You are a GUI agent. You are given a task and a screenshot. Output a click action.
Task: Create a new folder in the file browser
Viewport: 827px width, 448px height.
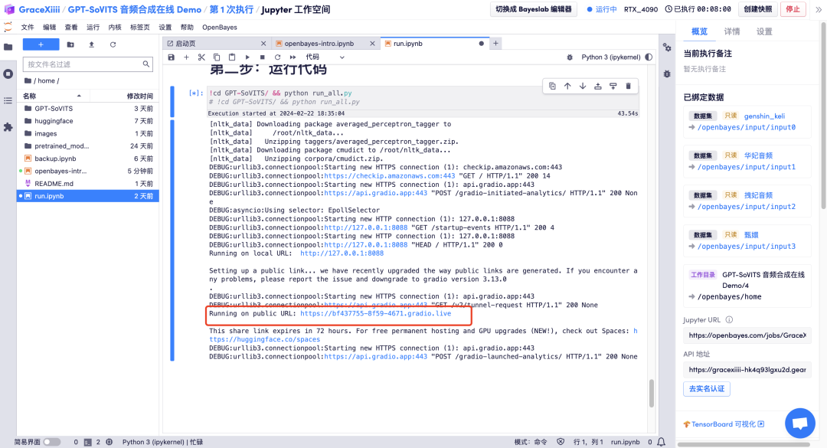(x=70, y=45)
